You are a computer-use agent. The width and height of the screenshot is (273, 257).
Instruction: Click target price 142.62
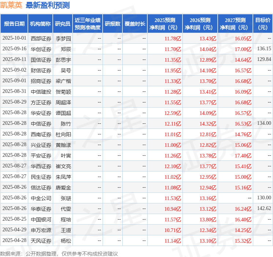[264, 208]
